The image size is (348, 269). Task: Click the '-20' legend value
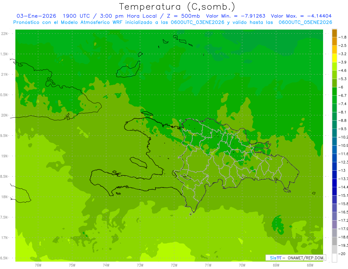[342, 254]
